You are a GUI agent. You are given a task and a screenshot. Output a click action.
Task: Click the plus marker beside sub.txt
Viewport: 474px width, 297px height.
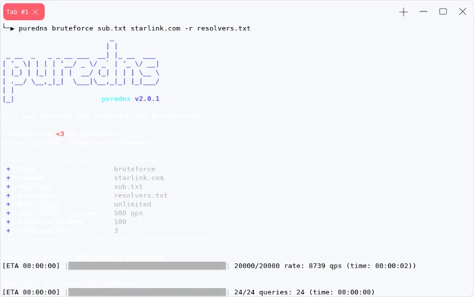tap(8, 187)
